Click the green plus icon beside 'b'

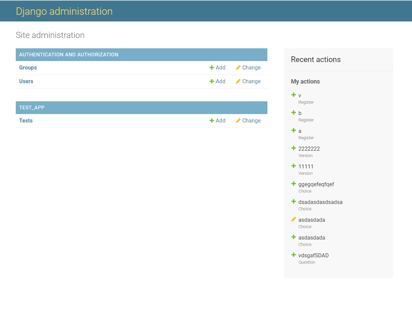pos(294,113)
